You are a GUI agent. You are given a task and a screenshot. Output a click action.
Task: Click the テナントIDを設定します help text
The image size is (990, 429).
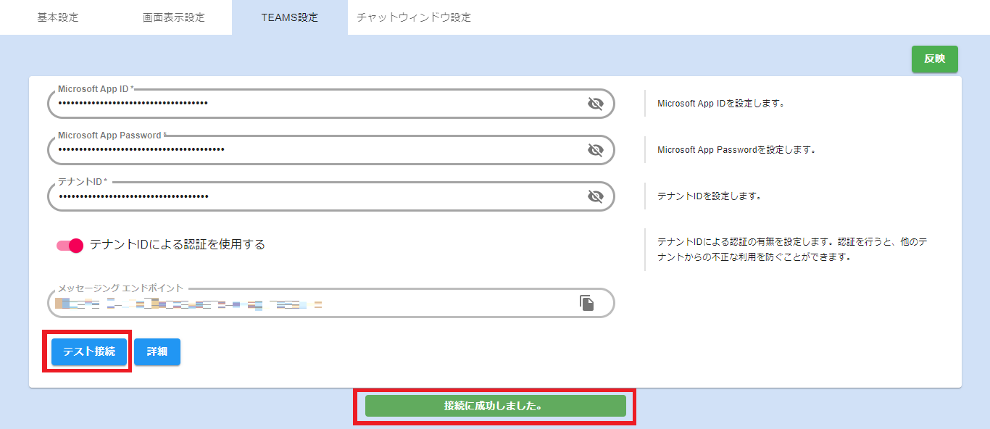point(709,196)
